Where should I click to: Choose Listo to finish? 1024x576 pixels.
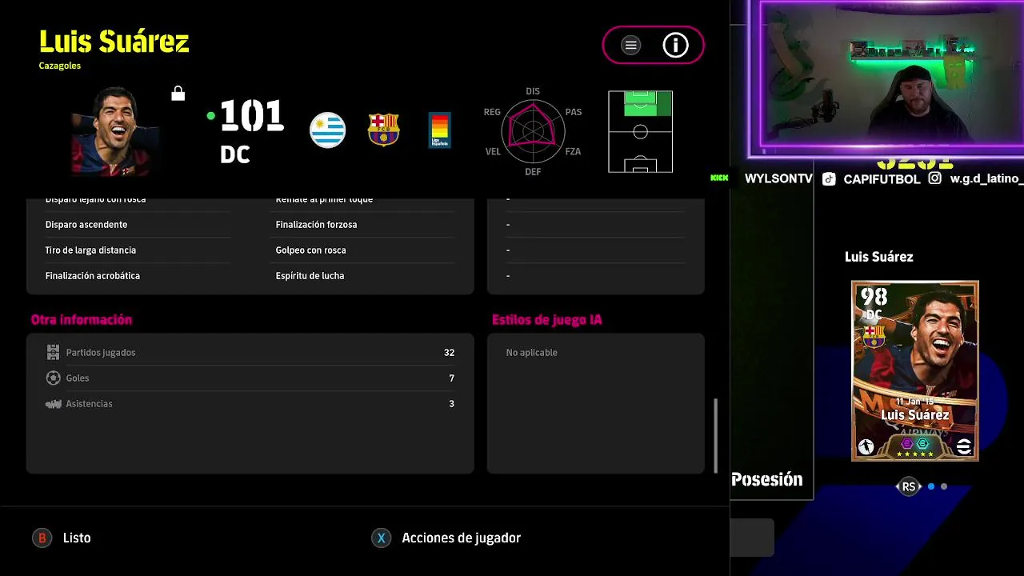coord(77,538)
